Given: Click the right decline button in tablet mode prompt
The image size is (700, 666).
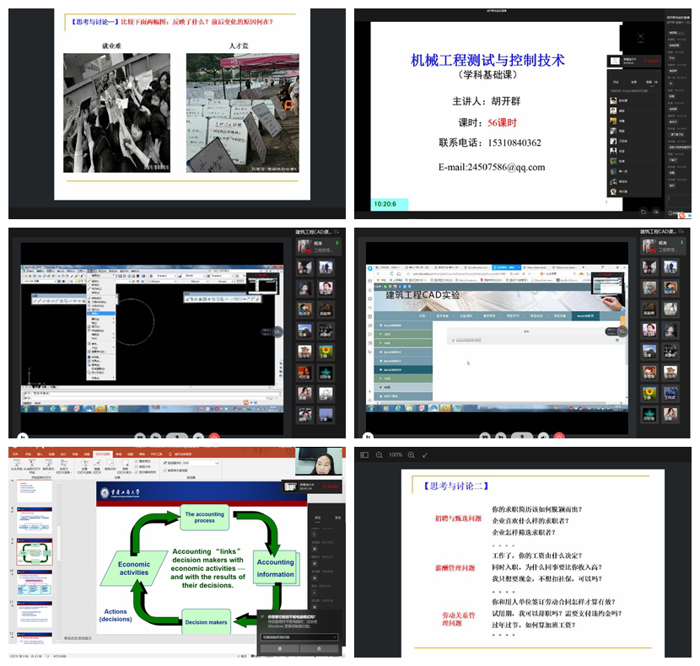Looking at the screenshot, I should pyautogui.click(x=320, y=648).
